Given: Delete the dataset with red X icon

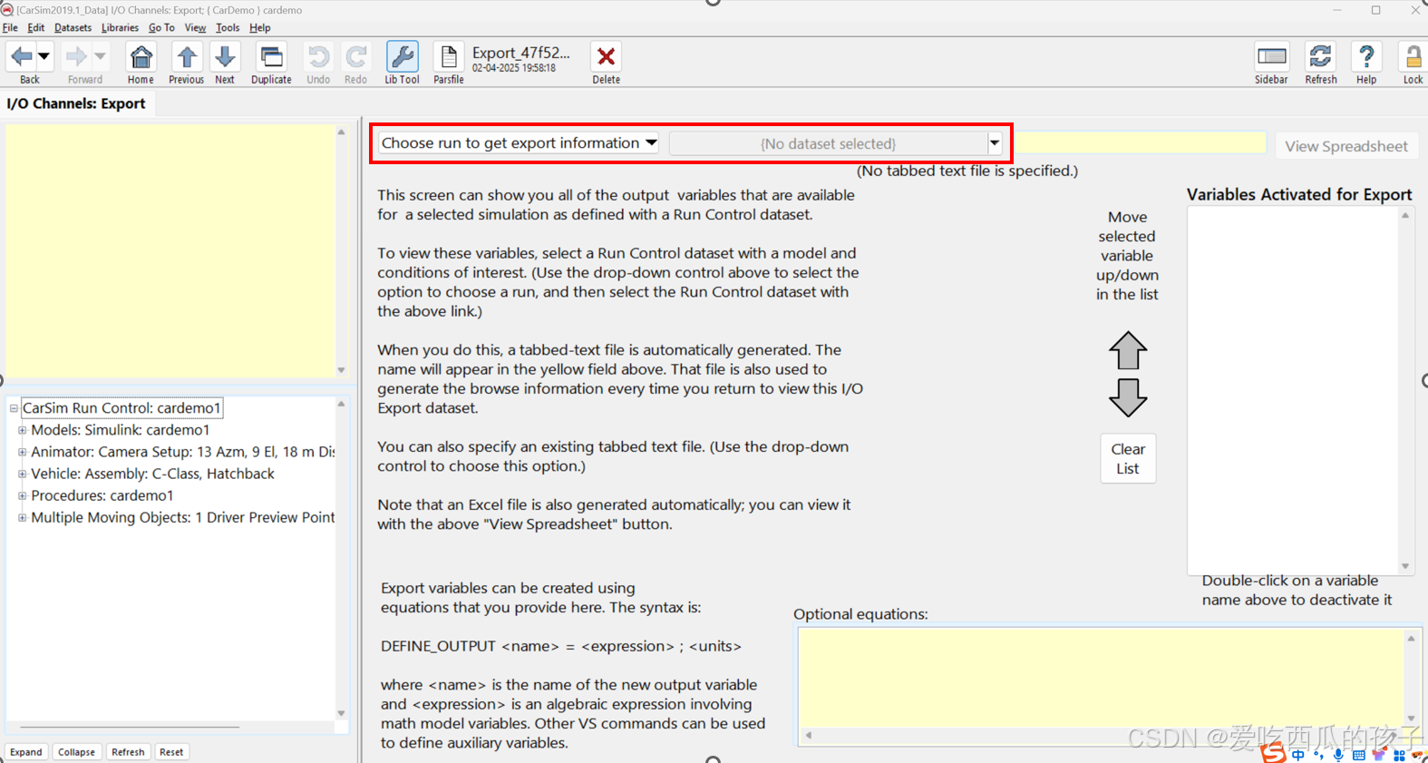Looking at the screenshot, I should (x=606, y=56).
